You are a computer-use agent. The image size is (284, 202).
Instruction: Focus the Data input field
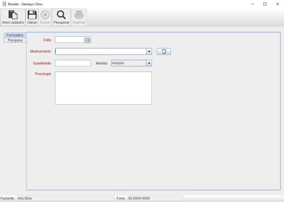pyautogui.click(x=70, y=40)
